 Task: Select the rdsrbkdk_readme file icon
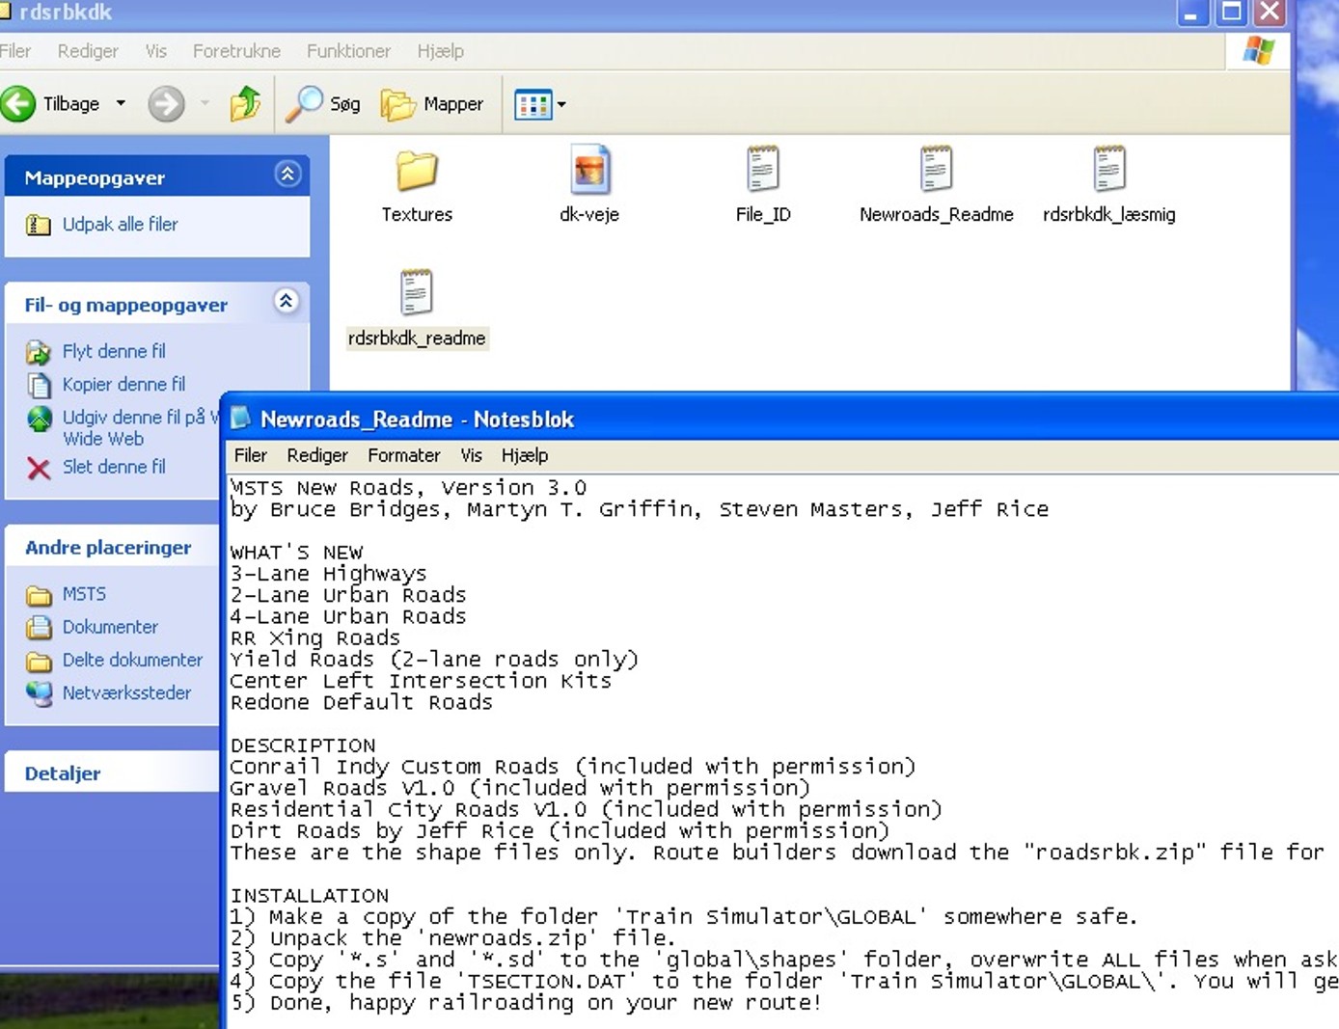click(x=417, y=292)
